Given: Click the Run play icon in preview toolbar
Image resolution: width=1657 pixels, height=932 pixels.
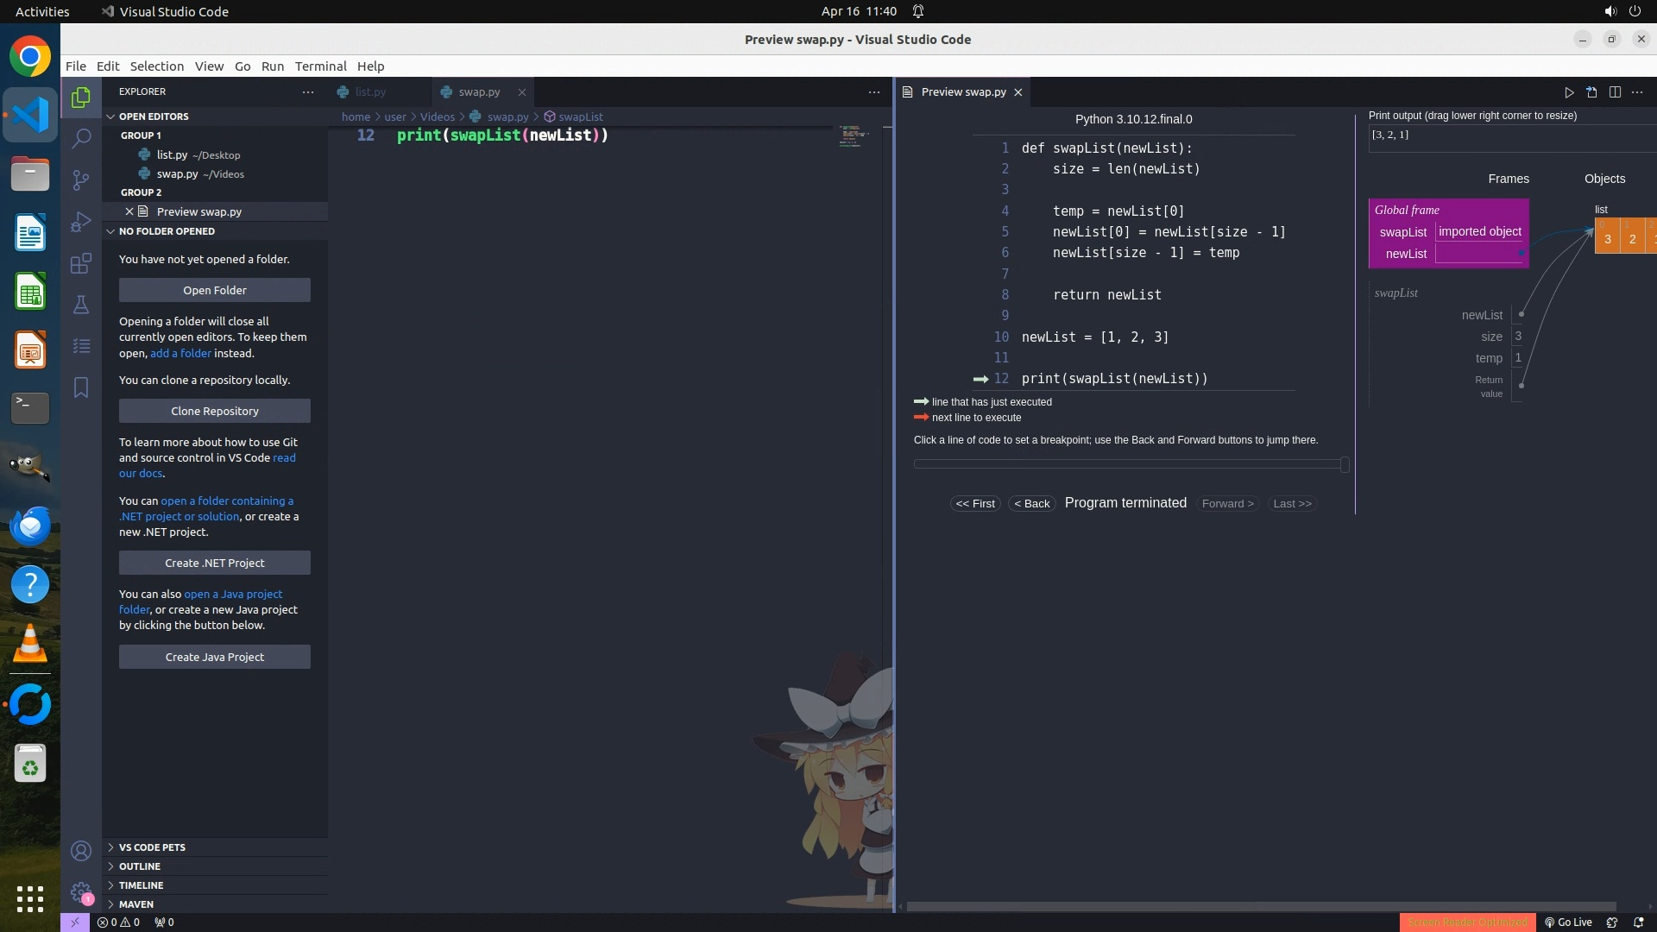Looking at the screenshot, I should pyautogui.click(x=1569, y=92).
